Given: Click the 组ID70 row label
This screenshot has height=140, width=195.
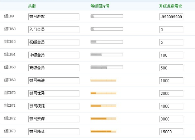Looking at the screenshot, I should point(10,93).
